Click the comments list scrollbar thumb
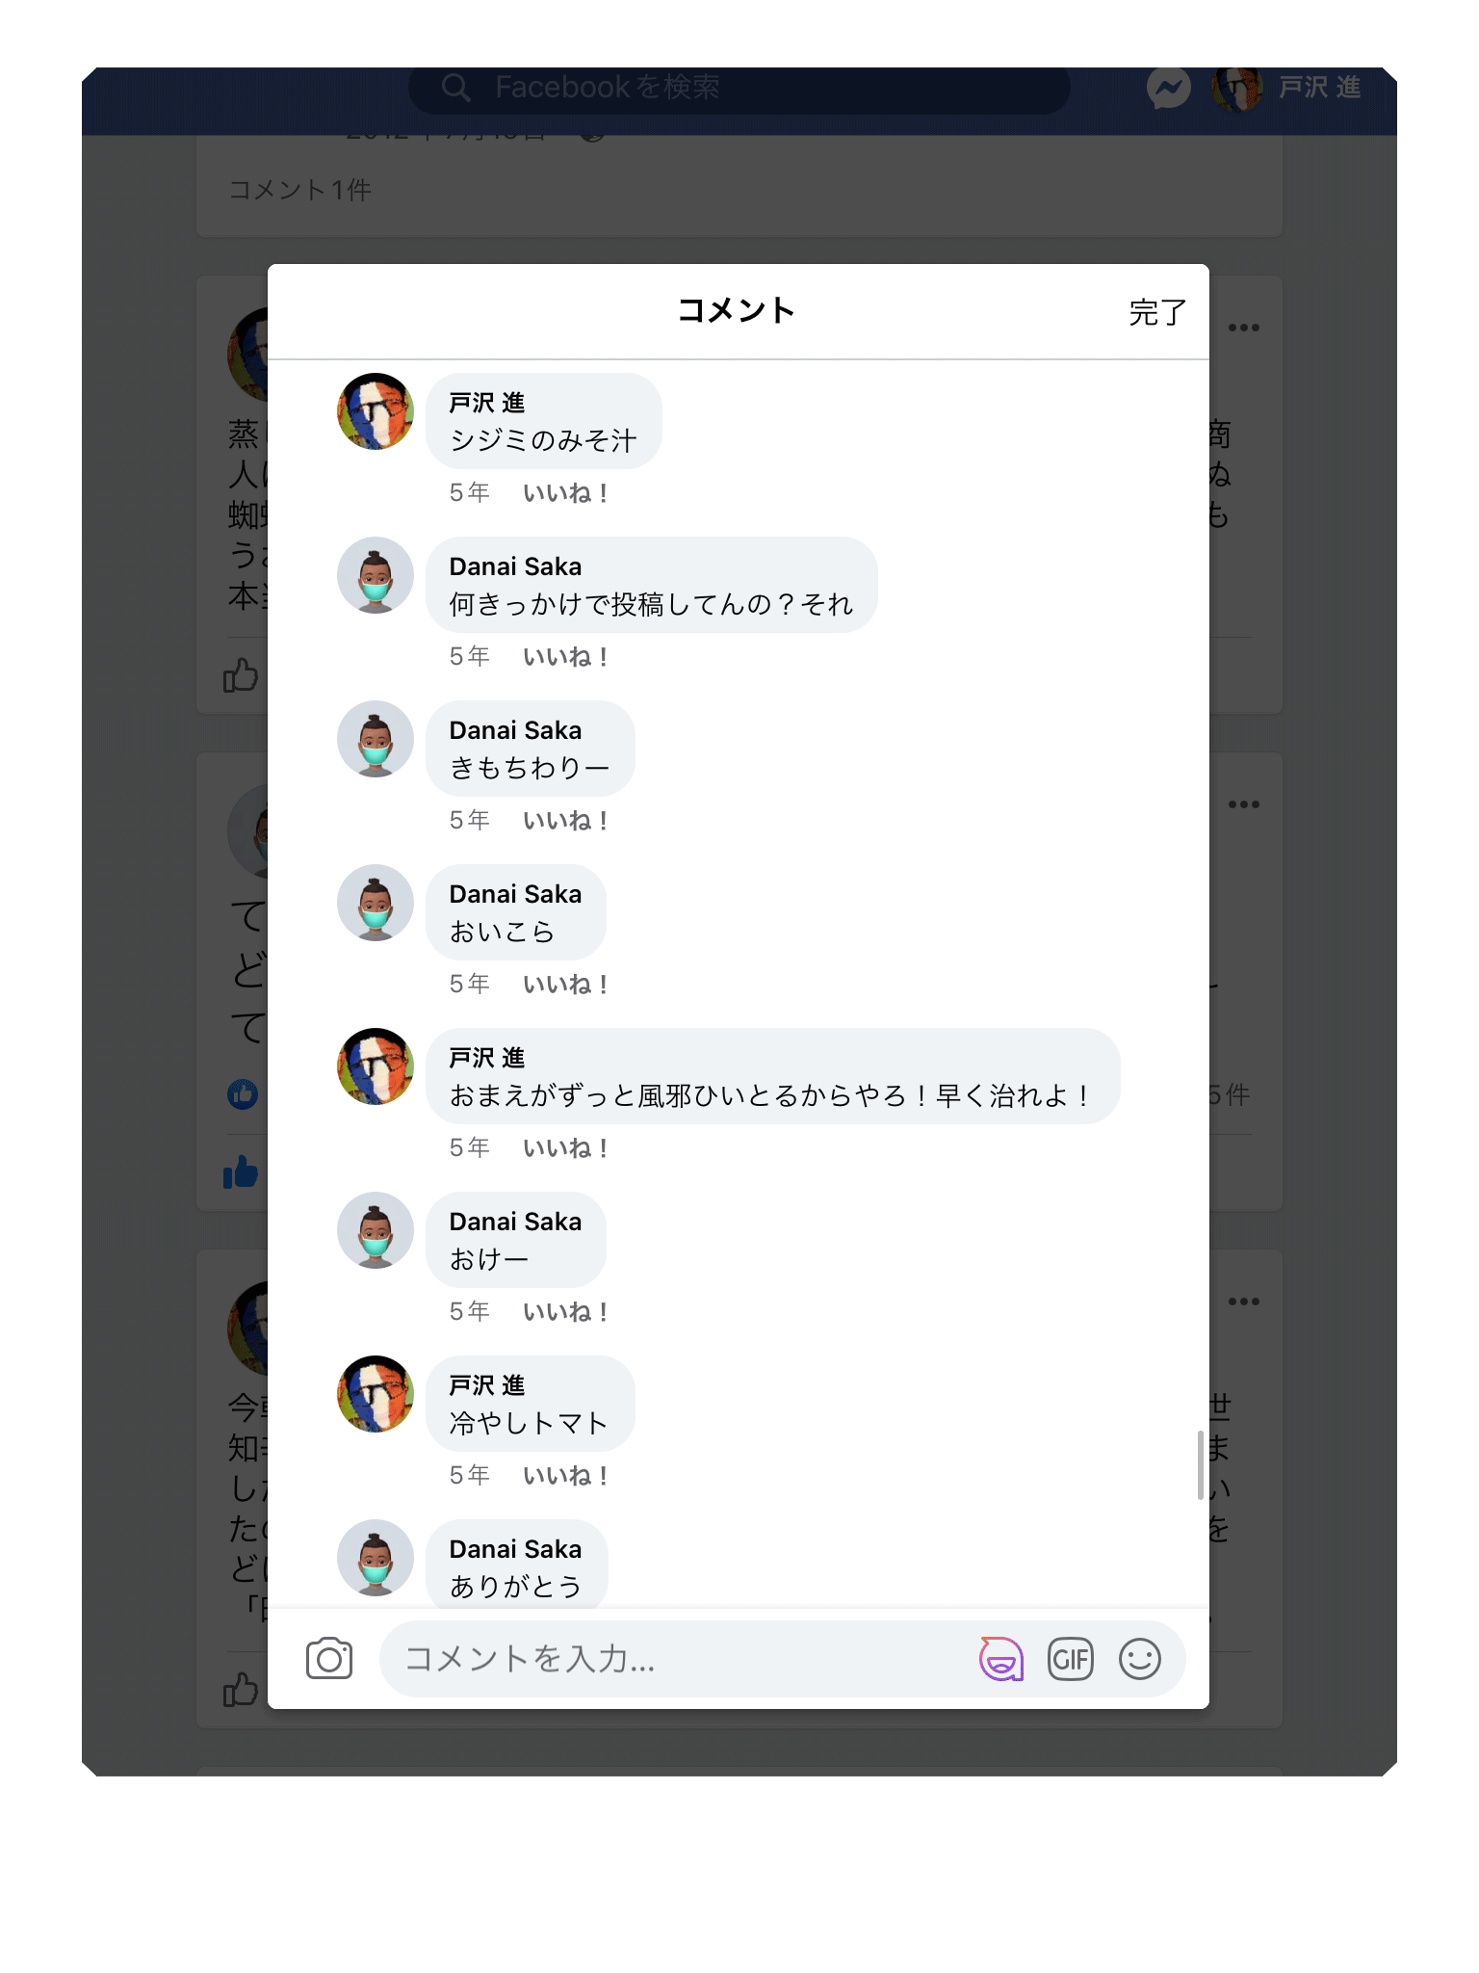Screen dimensions: 1479x1973 coord(1200,1465)
